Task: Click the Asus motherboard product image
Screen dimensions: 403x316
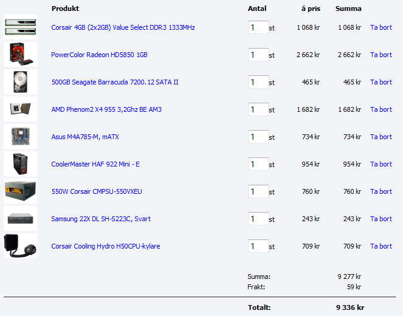Action: [x=20, y=137]
